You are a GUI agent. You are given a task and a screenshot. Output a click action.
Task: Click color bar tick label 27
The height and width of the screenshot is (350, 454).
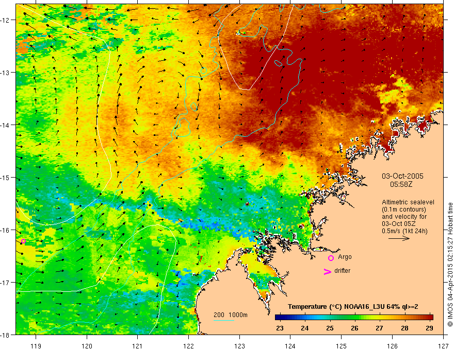coord(379,328)
